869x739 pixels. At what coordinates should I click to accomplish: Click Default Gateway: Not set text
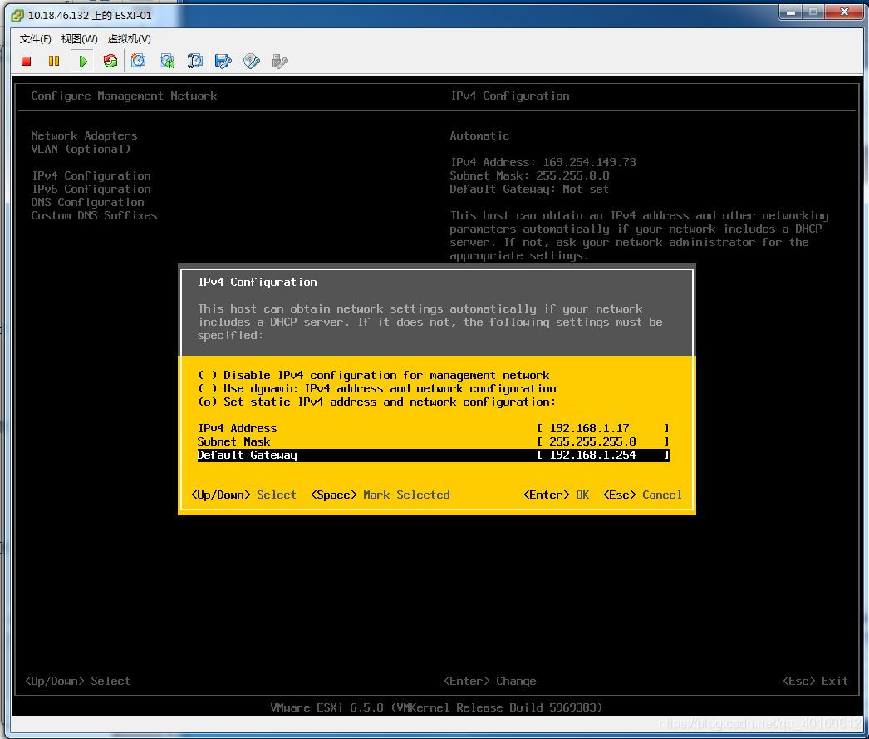529,189
